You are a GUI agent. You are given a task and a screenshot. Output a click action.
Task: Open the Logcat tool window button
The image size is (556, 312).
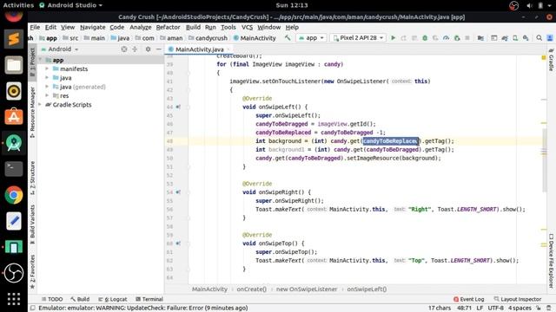(112, 299)
